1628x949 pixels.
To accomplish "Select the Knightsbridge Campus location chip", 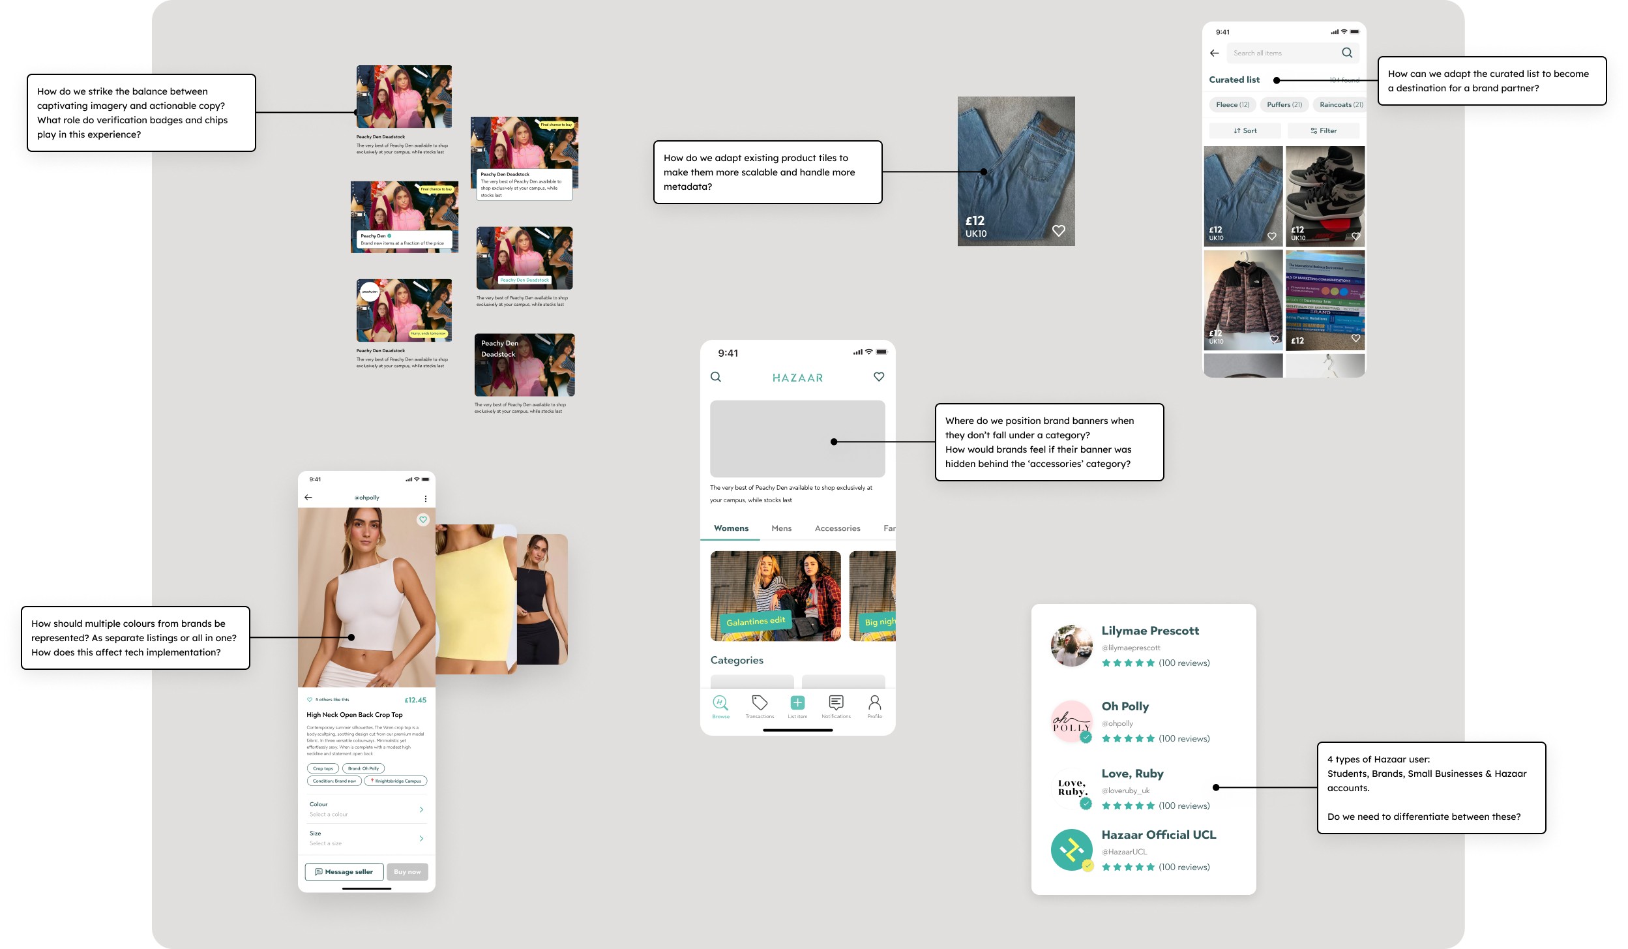I will pos(396,781).
